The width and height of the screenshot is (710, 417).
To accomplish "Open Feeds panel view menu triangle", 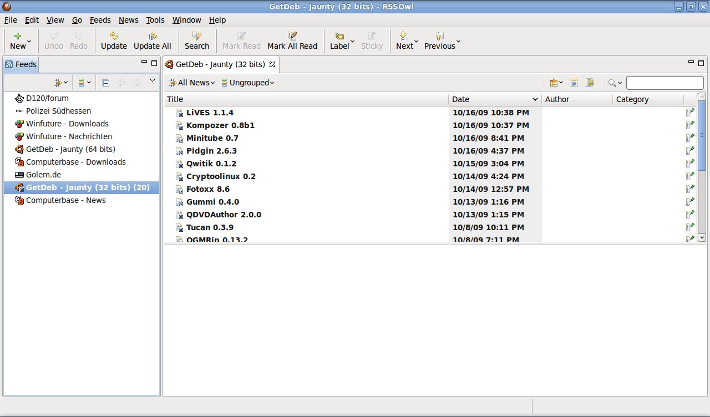I will click(153, 80).
